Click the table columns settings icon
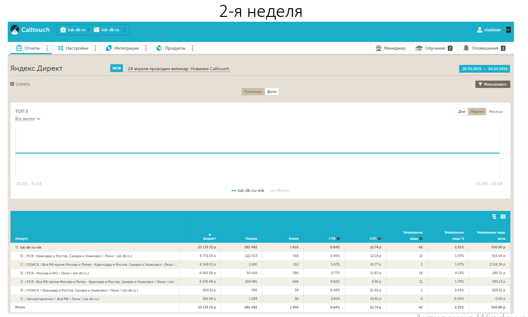 click(503, 217)
